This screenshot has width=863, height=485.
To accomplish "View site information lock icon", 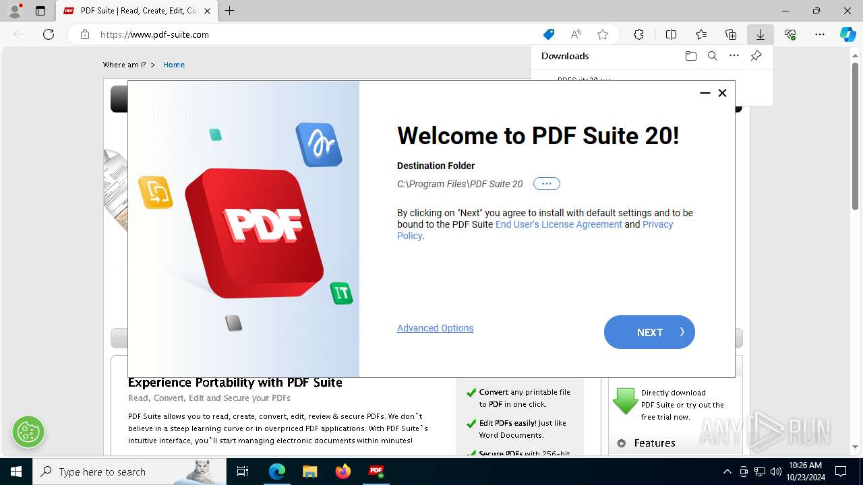I will pyautogui.click(x=85, y=34).
